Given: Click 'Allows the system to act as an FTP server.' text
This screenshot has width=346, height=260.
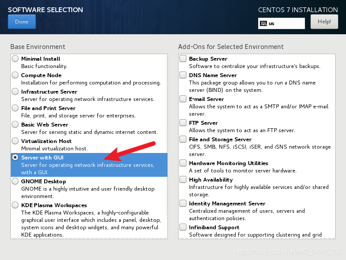Looking at the screenshot, I should pos(242,130).
